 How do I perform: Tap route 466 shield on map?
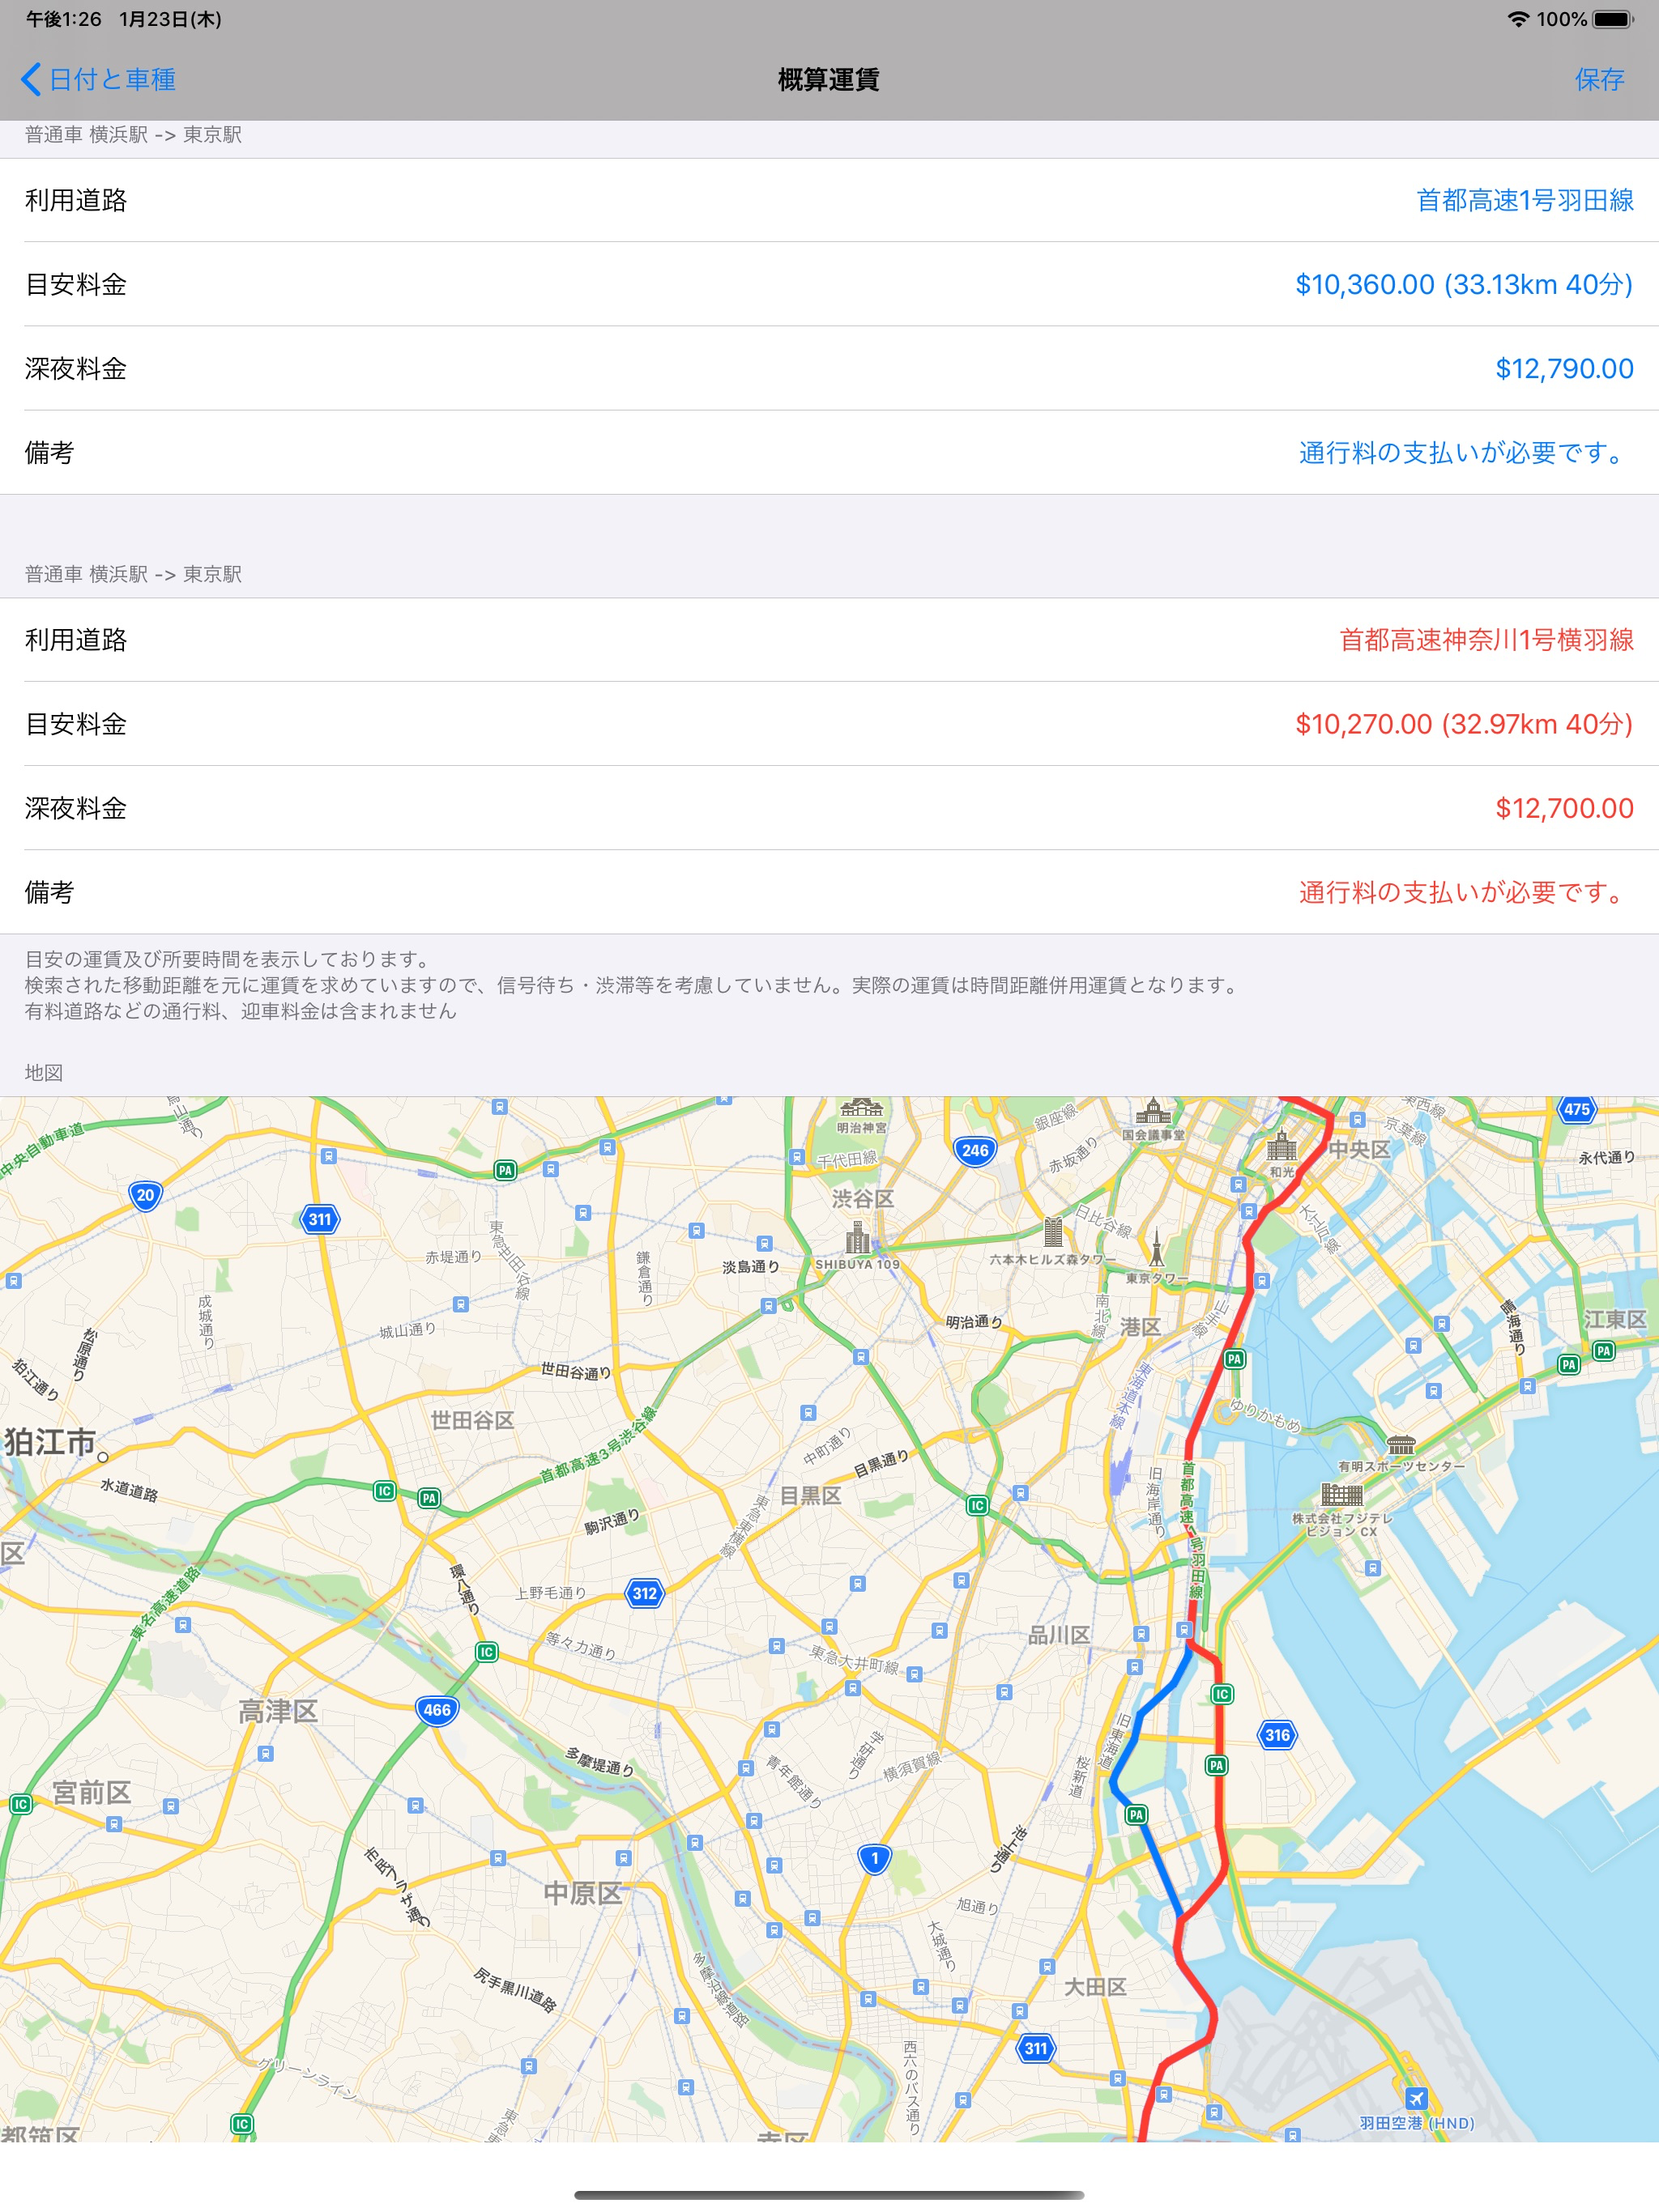pyautogui.click(x=437, y=1710)
